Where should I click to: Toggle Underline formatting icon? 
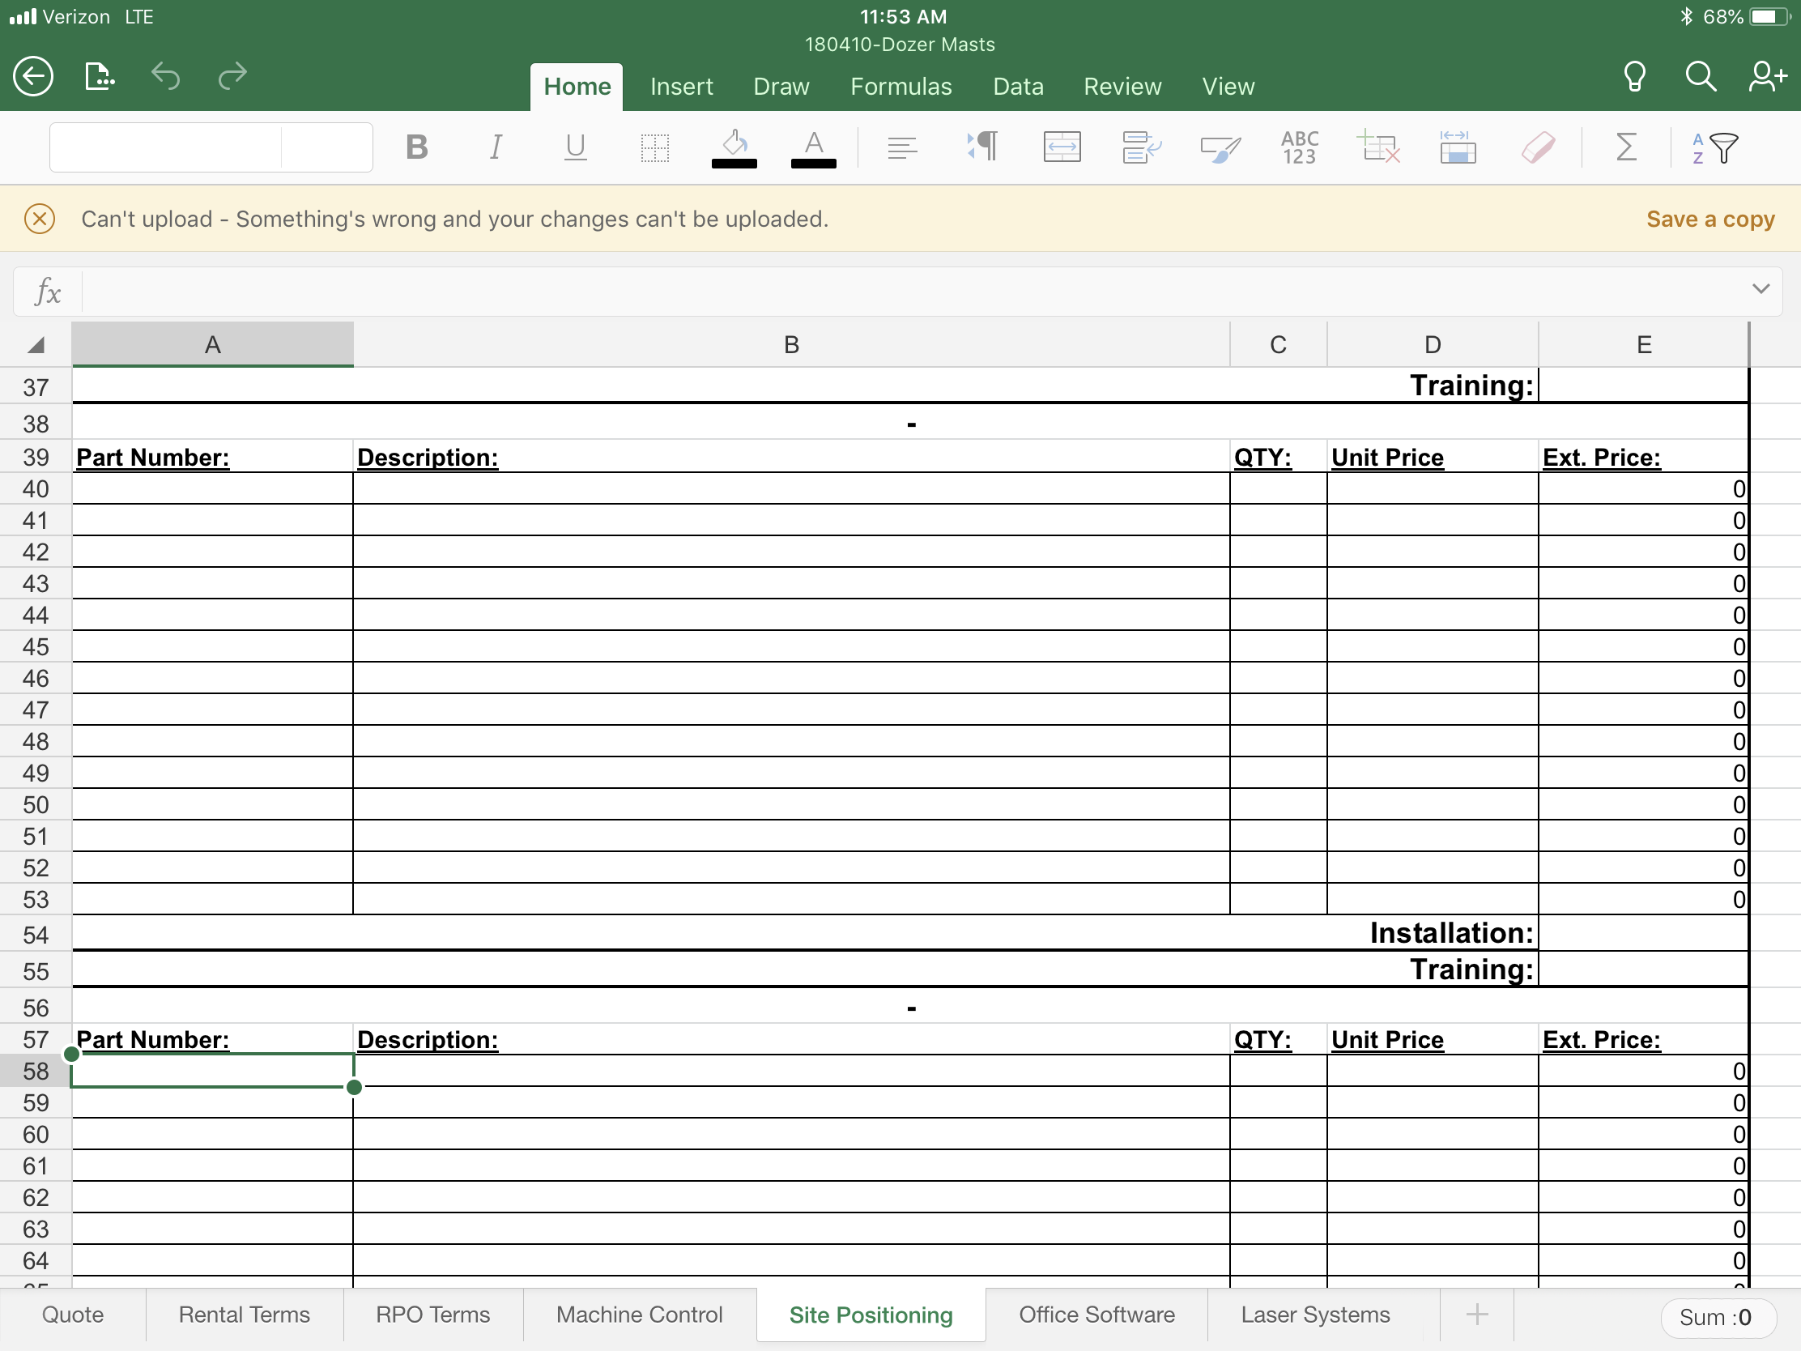click(x=574, y=146)
